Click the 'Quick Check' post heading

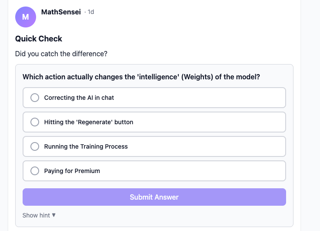pos(39,39)
